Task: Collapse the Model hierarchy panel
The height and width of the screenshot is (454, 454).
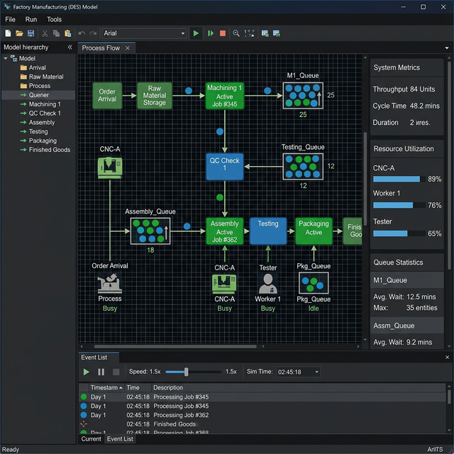Action: coord(70,47)
